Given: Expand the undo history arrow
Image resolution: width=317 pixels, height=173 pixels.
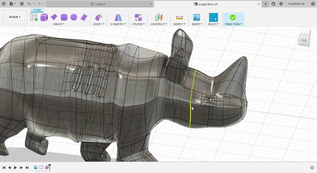Looking at the screenshot, I should pos(34,4).
